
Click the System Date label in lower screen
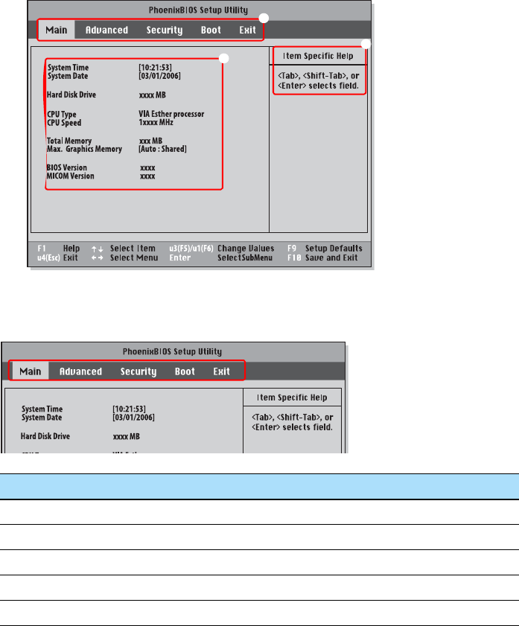tap(42, 417)
